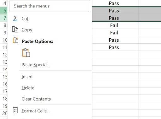Choose Insert from the context menu
The height and width of the screenshot is (119, 161).
[27, 77]
